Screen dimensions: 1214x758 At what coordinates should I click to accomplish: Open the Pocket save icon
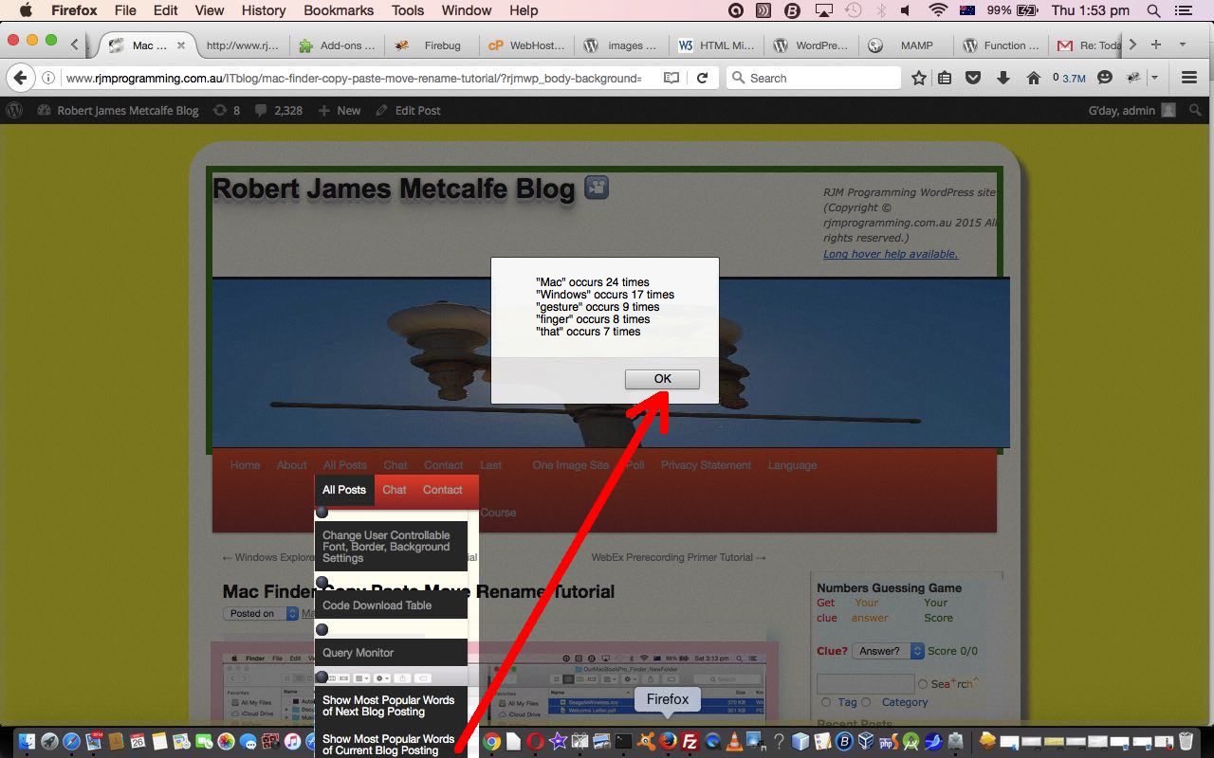tap(973, 78)
